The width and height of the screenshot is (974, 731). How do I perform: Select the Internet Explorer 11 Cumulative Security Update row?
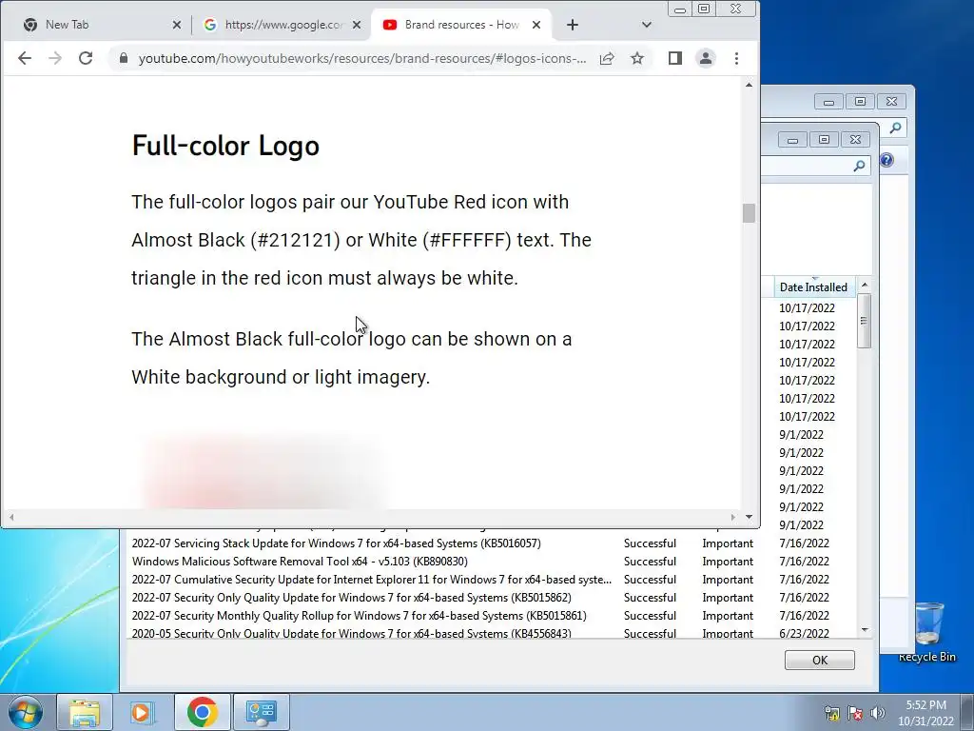click(x=492, y=580)
